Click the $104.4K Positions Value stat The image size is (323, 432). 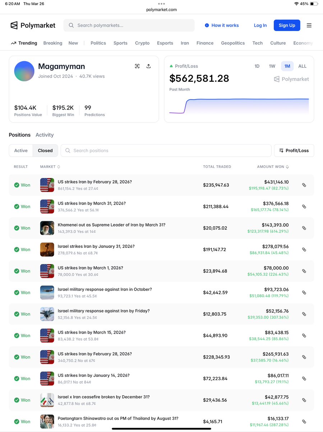tap(28, 111)
